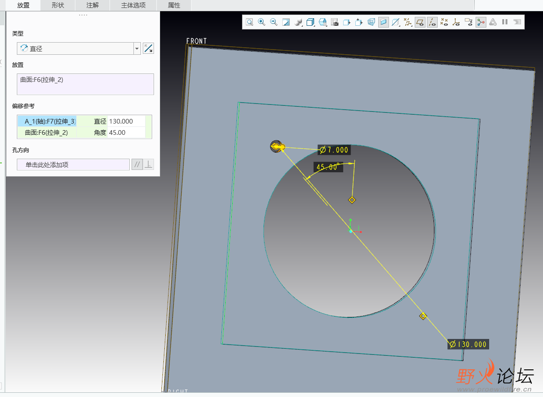Toggle coordinate system display
The height and width of the screenshot is (397, 543).
456,22
